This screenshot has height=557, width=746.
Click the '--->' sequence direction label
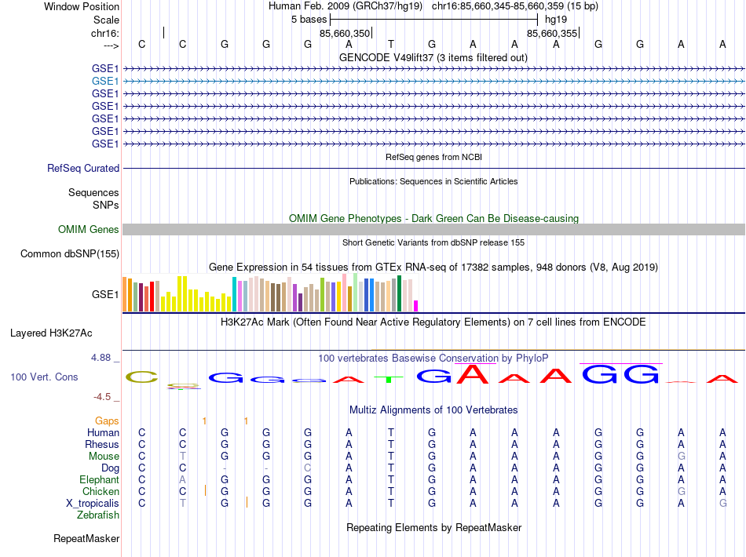(112, 46)
